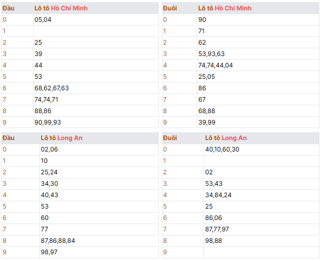Viewport: 322px width, 261px height.
Task: Select the 74,74,71 cell in first table
Action: (x=96, y=100)
